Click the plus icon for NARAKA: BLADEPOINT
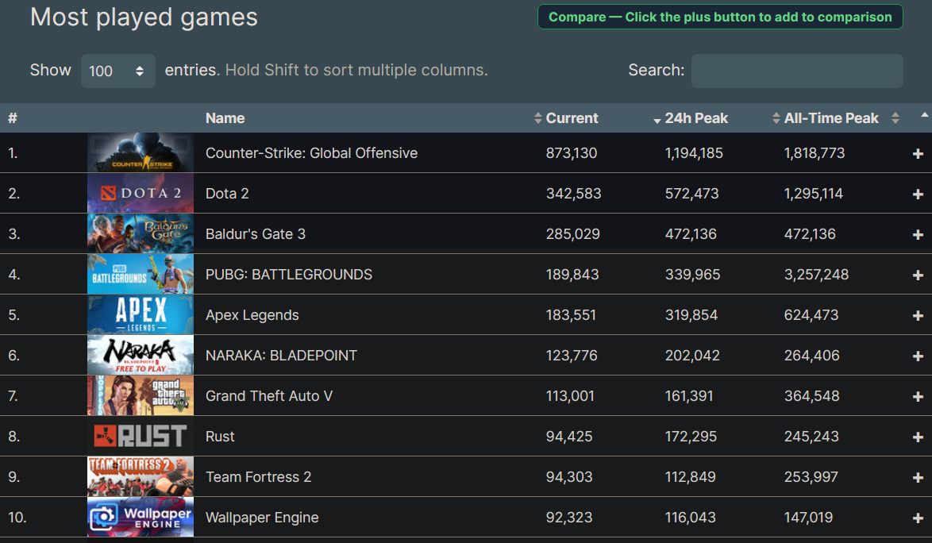The height and width of the screenshot is (543, 932). click(x=918, y=356)
